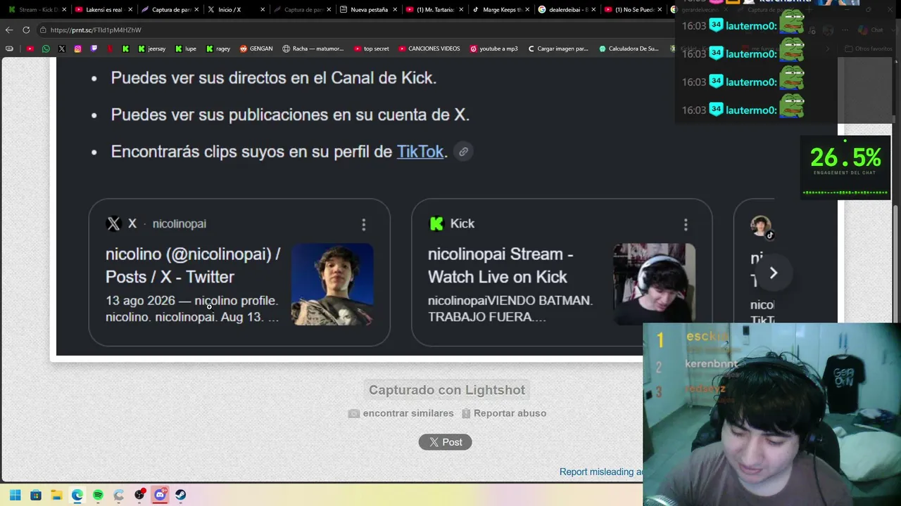The image size is (901, 506).
Task: Share with the X 'Post' button
Action: [x=446, y=442]
